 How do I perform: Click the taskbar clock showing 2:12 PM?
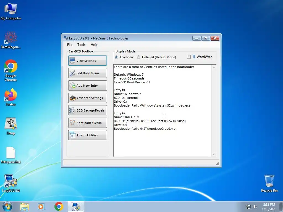pos(269,206)
